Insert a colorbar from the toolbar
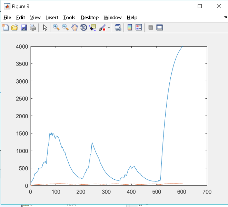 point(130,28)
